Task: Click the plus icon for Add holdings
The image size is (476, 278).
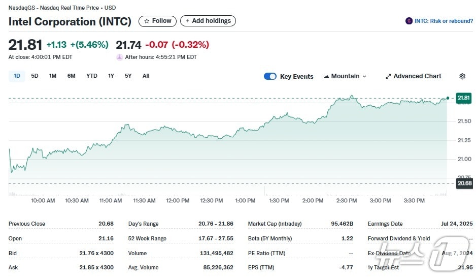Action: coord(188,21)
